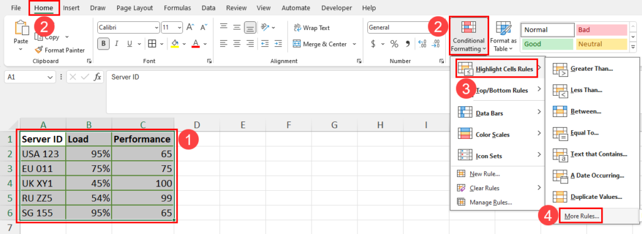Viewport: 642px width, 234px height.
Task: Apply the Neutral cell style
Action: [601, 44]
